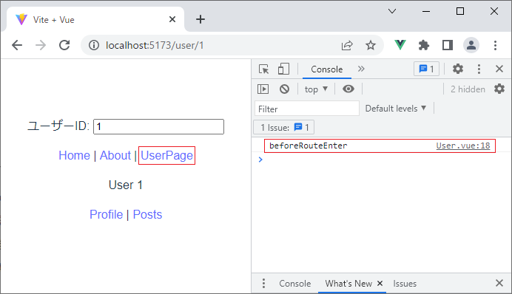The image size is (512, 294).
Task: Create a live expression with eye icon
Action: (x=348, y=89)
